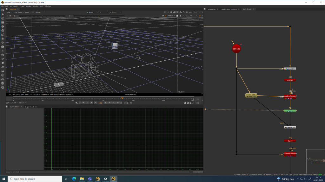This screenshot has height=182, width=325.
Task: Click the timeline playhead at frame 182
Action: [x=122, y=98]
